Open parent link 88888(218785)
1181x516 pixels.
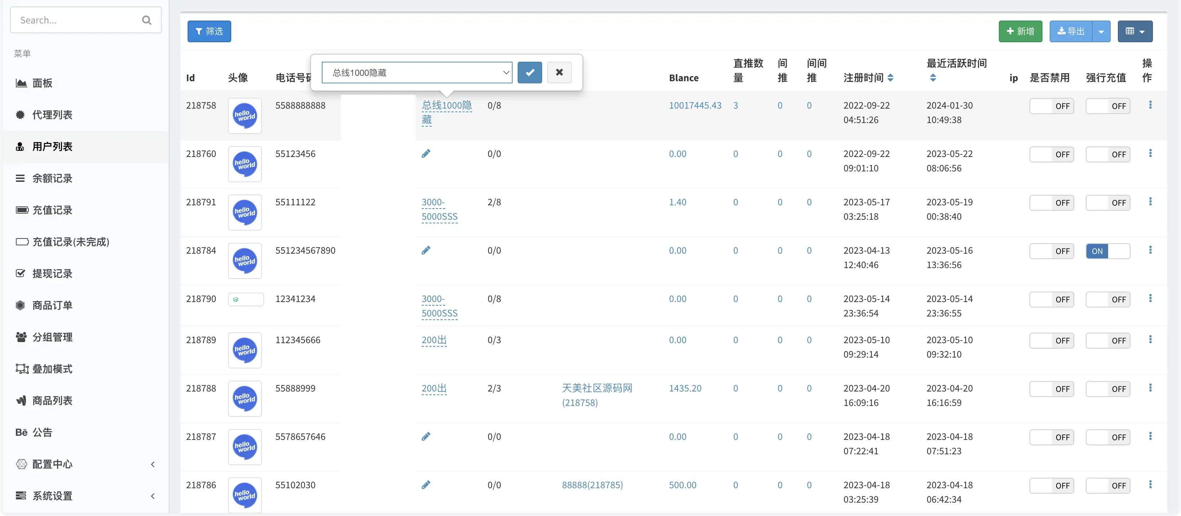click(592, 485)
